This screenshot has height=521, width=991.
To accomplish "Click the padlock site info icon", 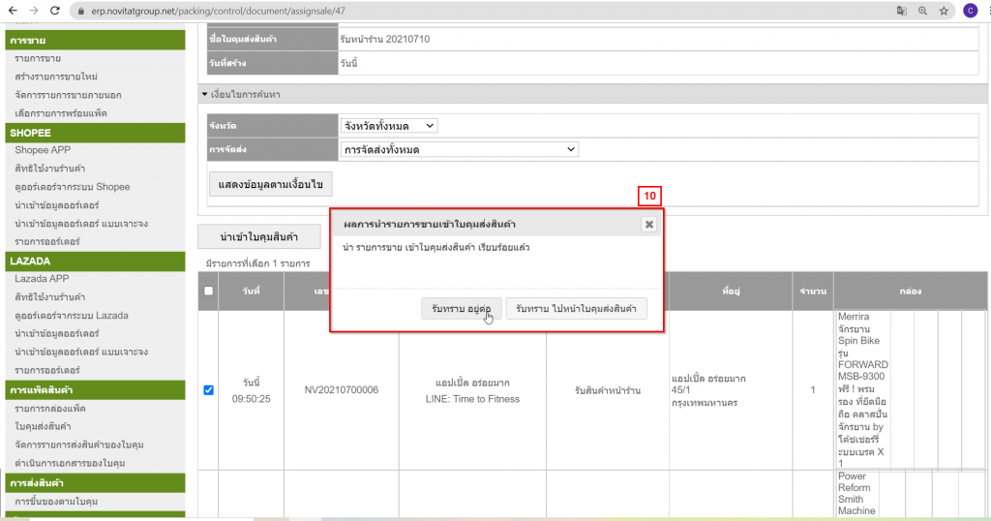I will click(x=80, y=11).
